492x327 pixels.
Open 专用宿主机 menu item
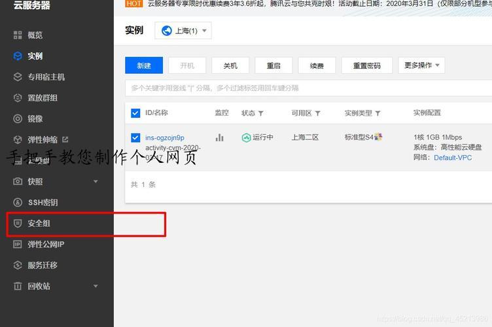pyautogui.click(x=46, y=77)
